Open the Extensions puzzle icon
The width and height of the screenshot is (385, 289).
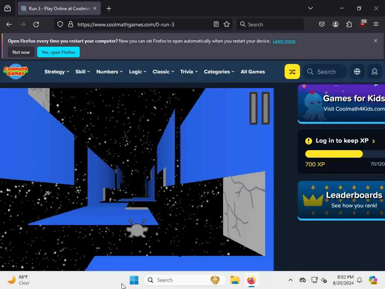(x=349, y=24)
